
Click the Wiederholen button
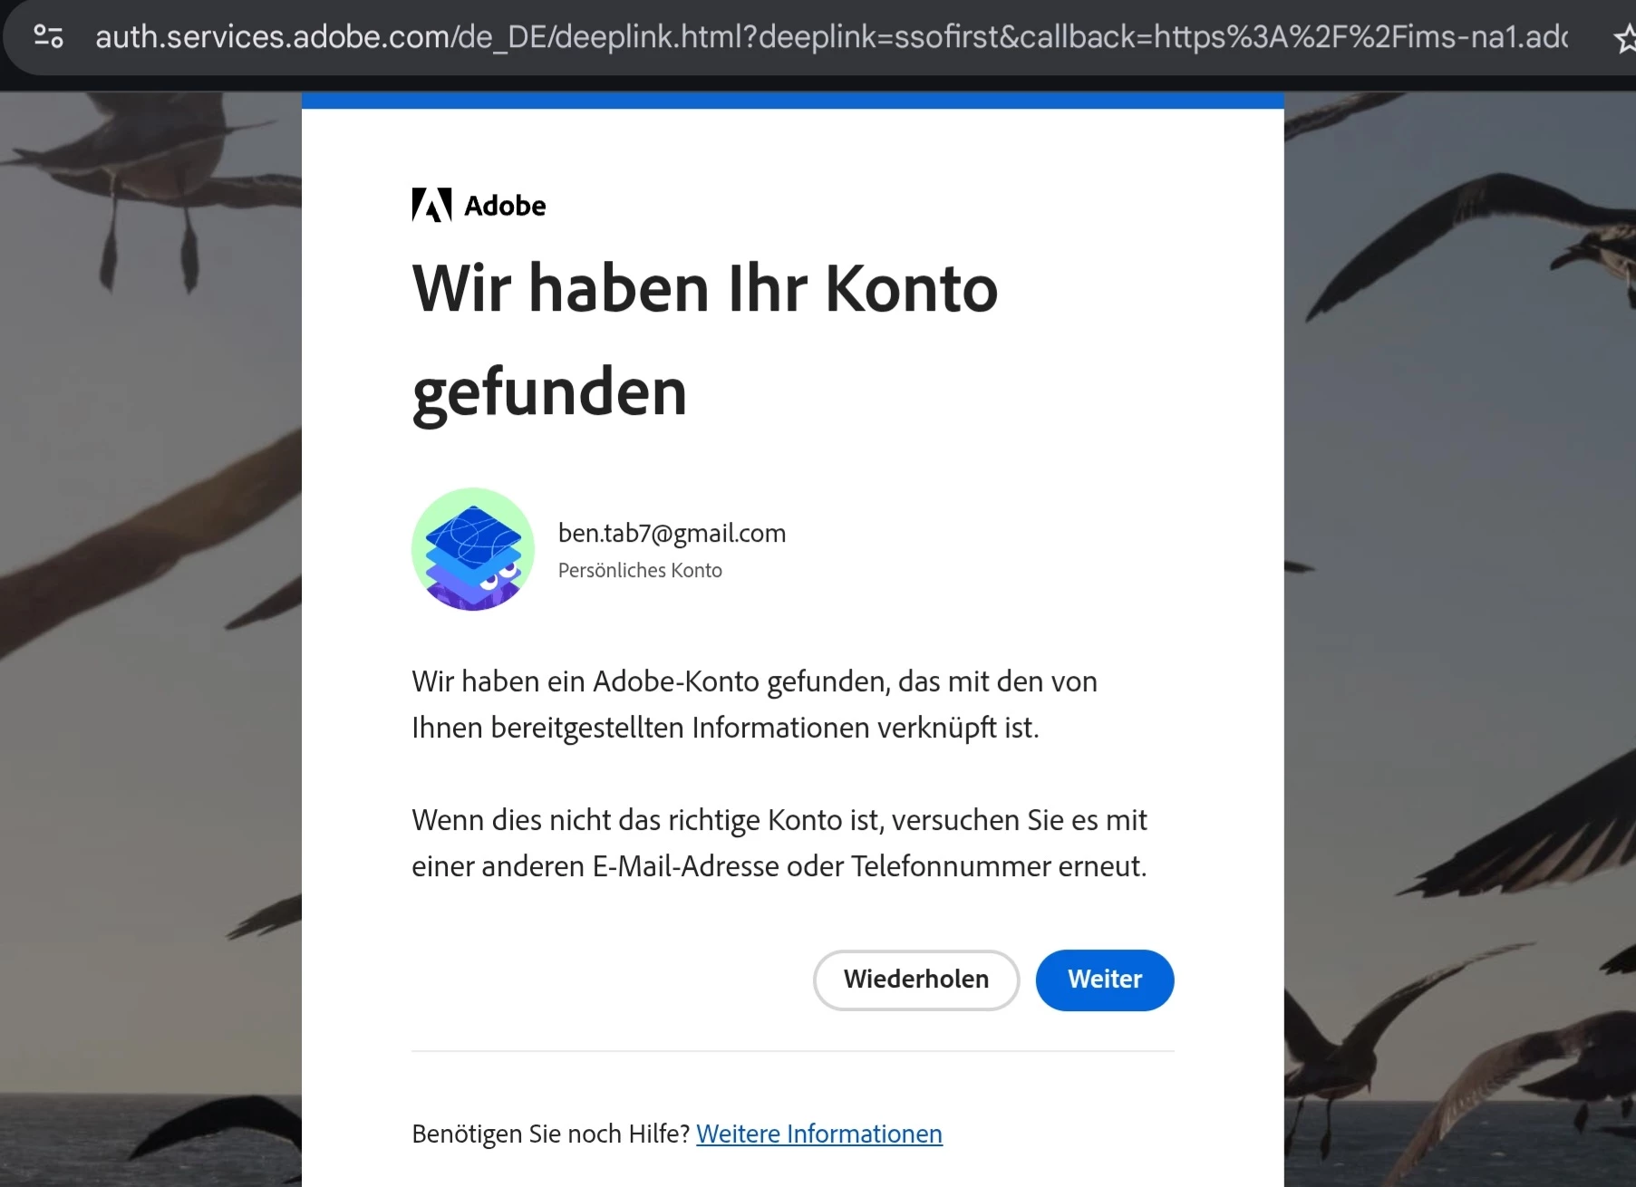tap(916, 980)
